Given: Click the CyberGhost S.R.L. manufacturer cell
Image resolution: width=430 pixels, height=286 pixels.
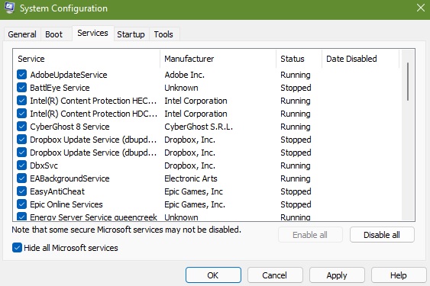Looking at the screenshot, I should coord(199,127).
